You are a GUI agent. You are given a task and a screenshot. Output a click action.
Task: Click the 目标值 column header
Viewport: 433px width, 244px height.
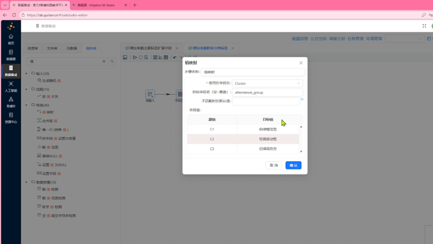[x=268, y=120]
